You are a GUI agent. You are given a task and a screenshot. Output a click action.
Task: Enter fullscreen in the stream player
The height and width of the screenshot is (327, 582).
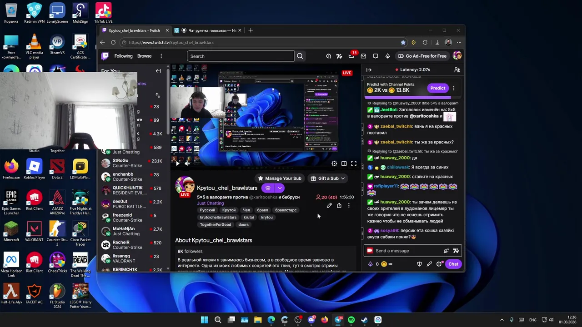click(x=354, y=163)
